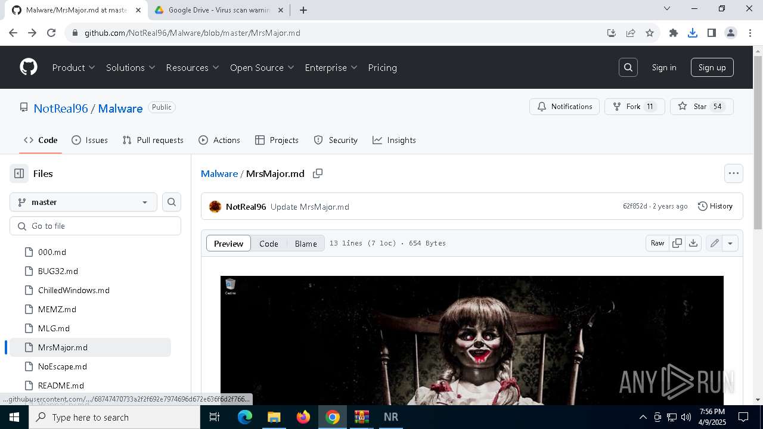The width and height of the screenshot is (763, 429).
Task: Click the browser forward arrow
Action: [x=32, y=33]
